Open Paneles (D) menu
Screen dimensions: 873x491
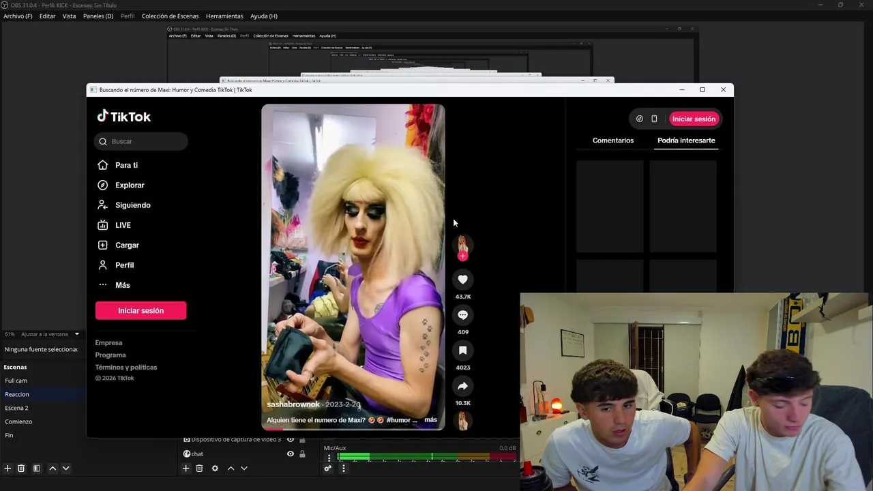(x=98, y=16)
